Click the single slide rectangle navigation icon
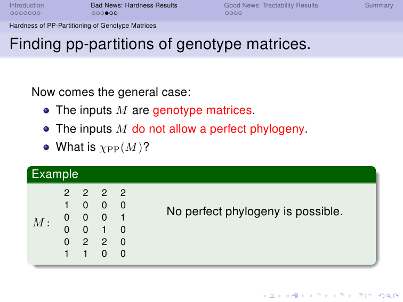 tap(272, 296)
